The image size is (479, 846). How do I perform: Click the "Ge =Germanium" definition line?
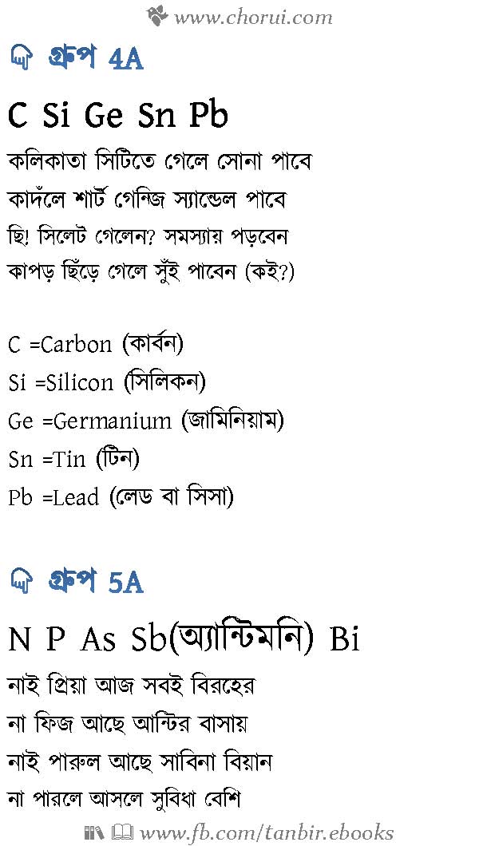pos(146,421)
